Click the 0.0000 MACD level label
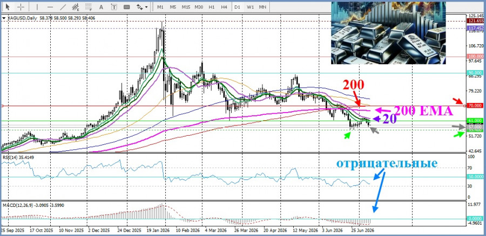Screen dimensions: 486x236 pyautogui.click(x=475, y=218)
